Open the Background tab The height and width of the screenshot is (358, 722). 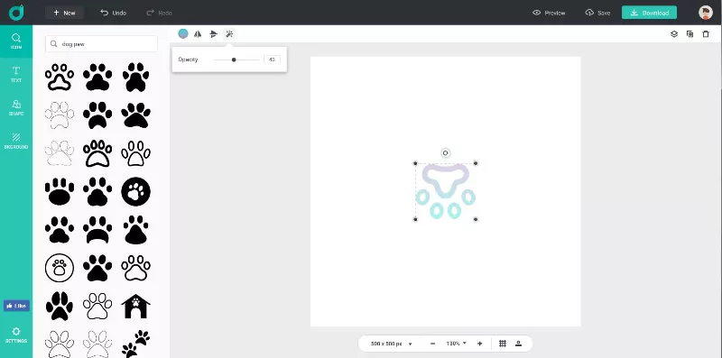click(16, 141)
